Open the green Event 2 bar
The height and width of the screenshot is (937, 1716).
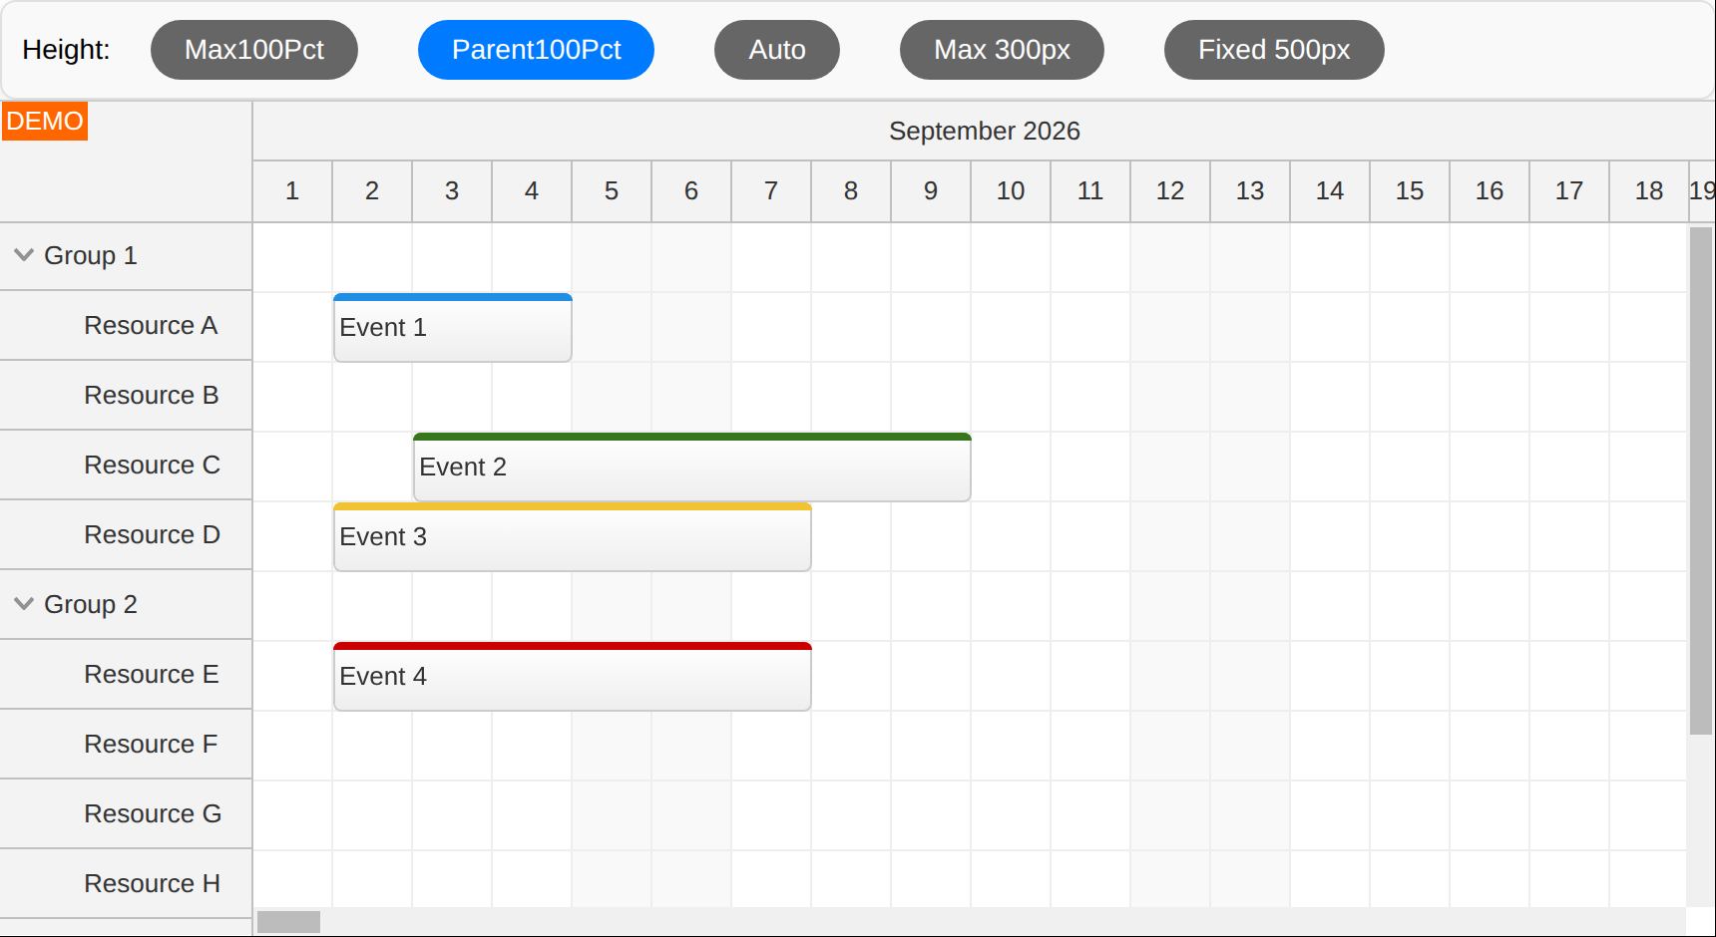691,467
